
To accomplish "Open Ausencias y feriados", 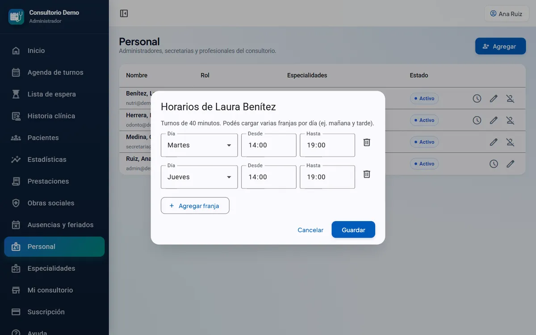I will pos(54,225).
